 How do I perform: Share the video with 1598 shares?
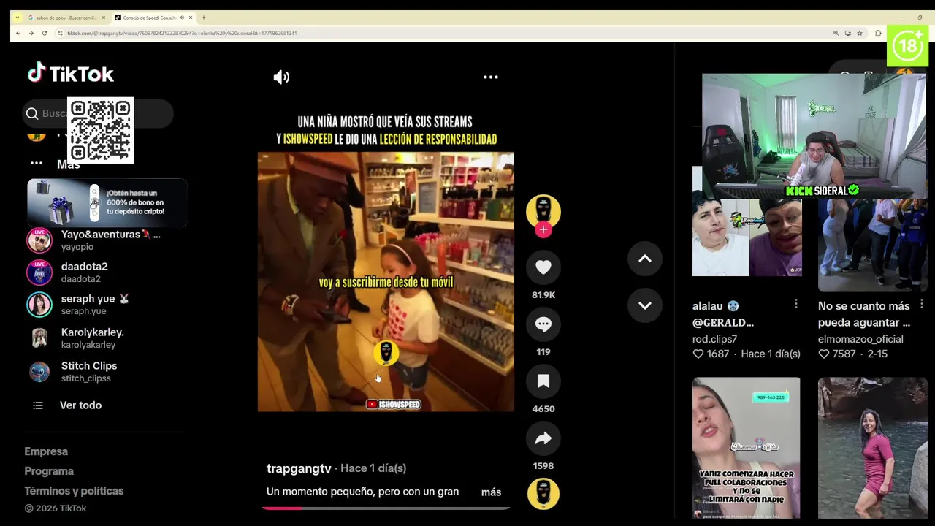(543, 438)
